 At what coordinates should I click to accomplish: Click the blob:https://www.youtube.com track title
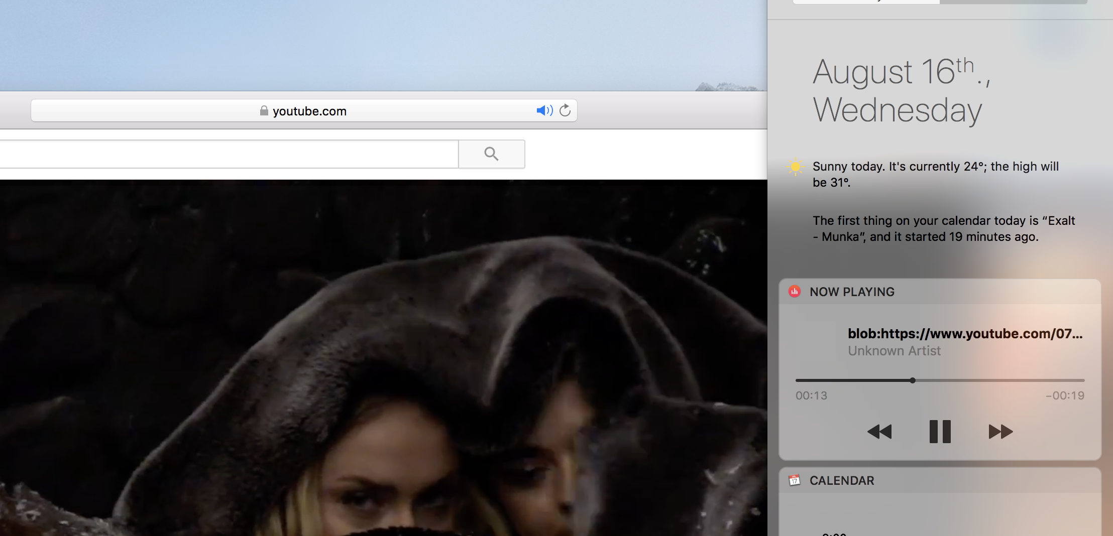pyautogui.click(x=965, y=334)
